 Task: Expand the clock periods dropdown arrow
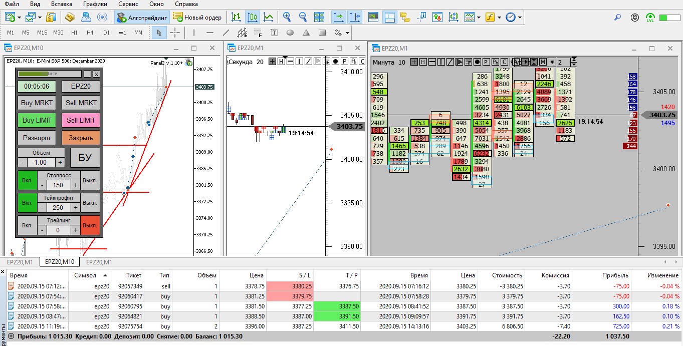point(520,17)
